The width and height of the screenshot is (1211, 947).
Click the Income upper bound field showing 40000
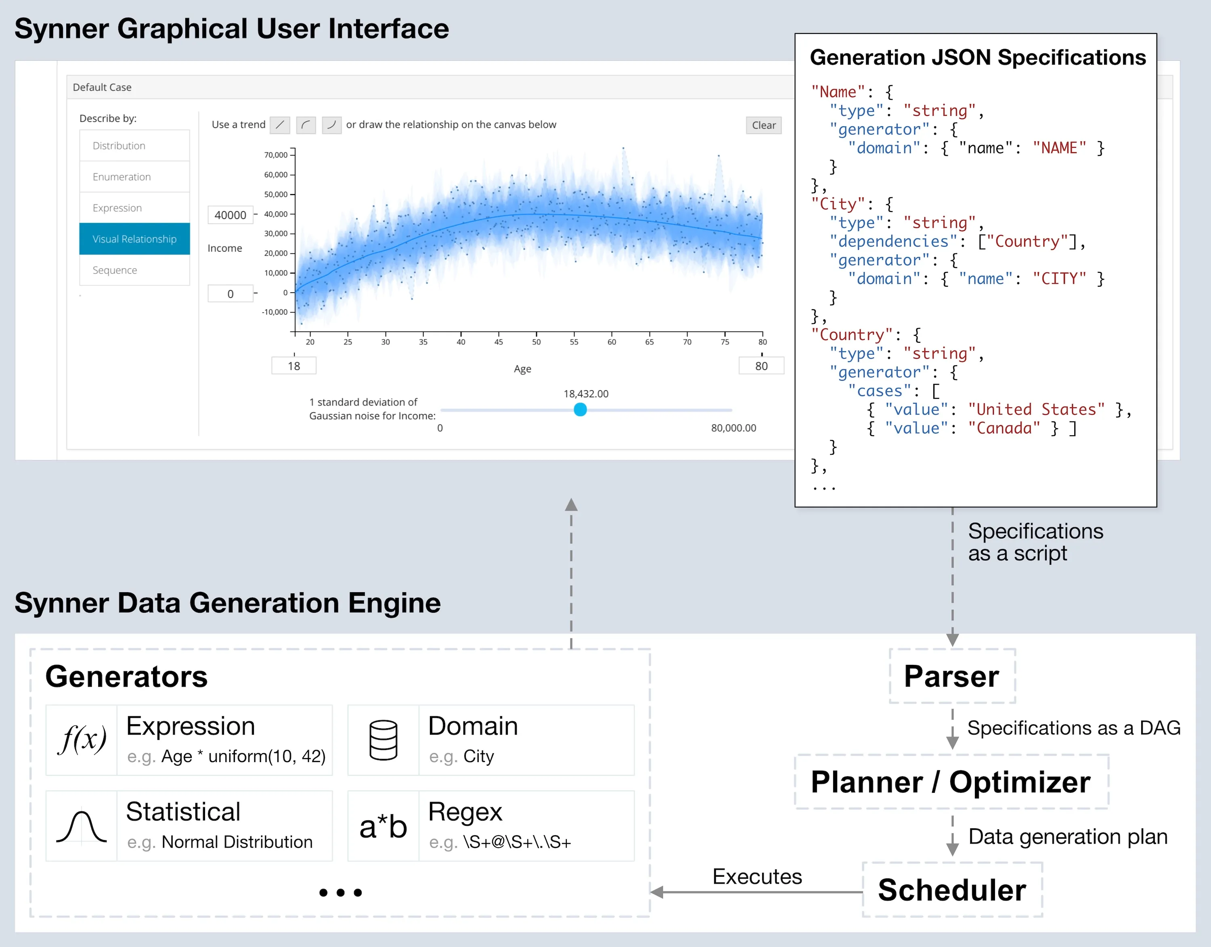click(230, 215)
